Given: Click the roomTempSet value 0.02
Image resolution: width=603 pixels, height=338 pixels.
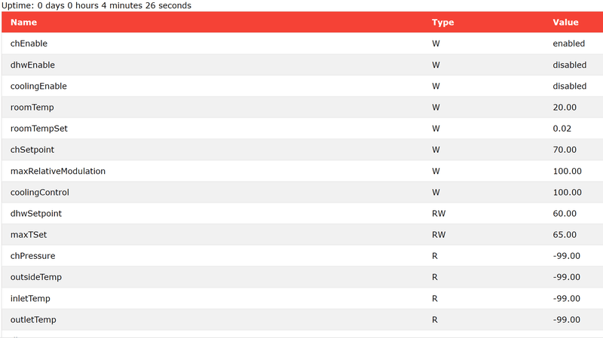Looking at the screenshot, I should tap(563, 129).
